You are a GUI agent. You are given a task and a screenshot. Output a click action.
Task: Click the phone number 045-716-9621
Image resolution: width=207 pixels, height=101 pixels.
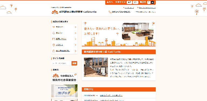[121, 12]
